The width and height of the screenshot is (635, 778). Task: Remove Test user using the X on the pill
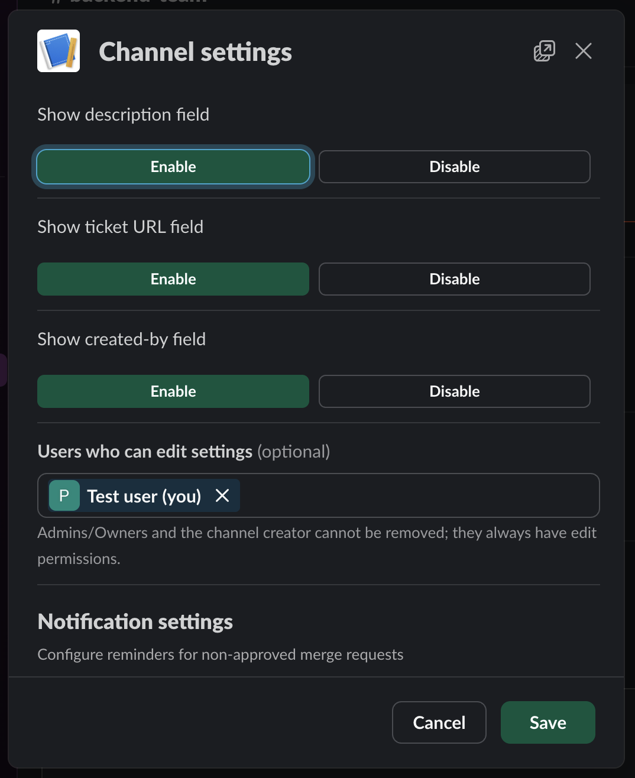222,495
